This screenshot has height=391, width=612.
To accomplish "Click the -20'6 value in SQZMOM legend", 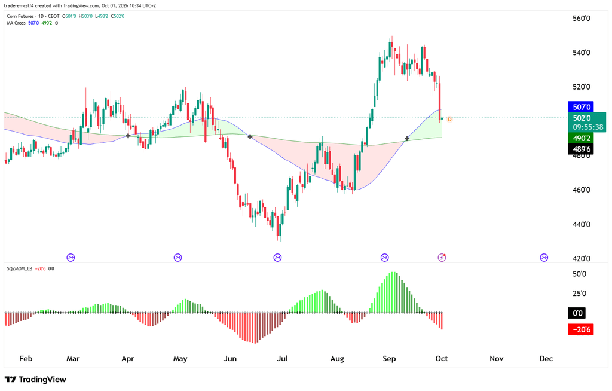I will click(40, 269).
